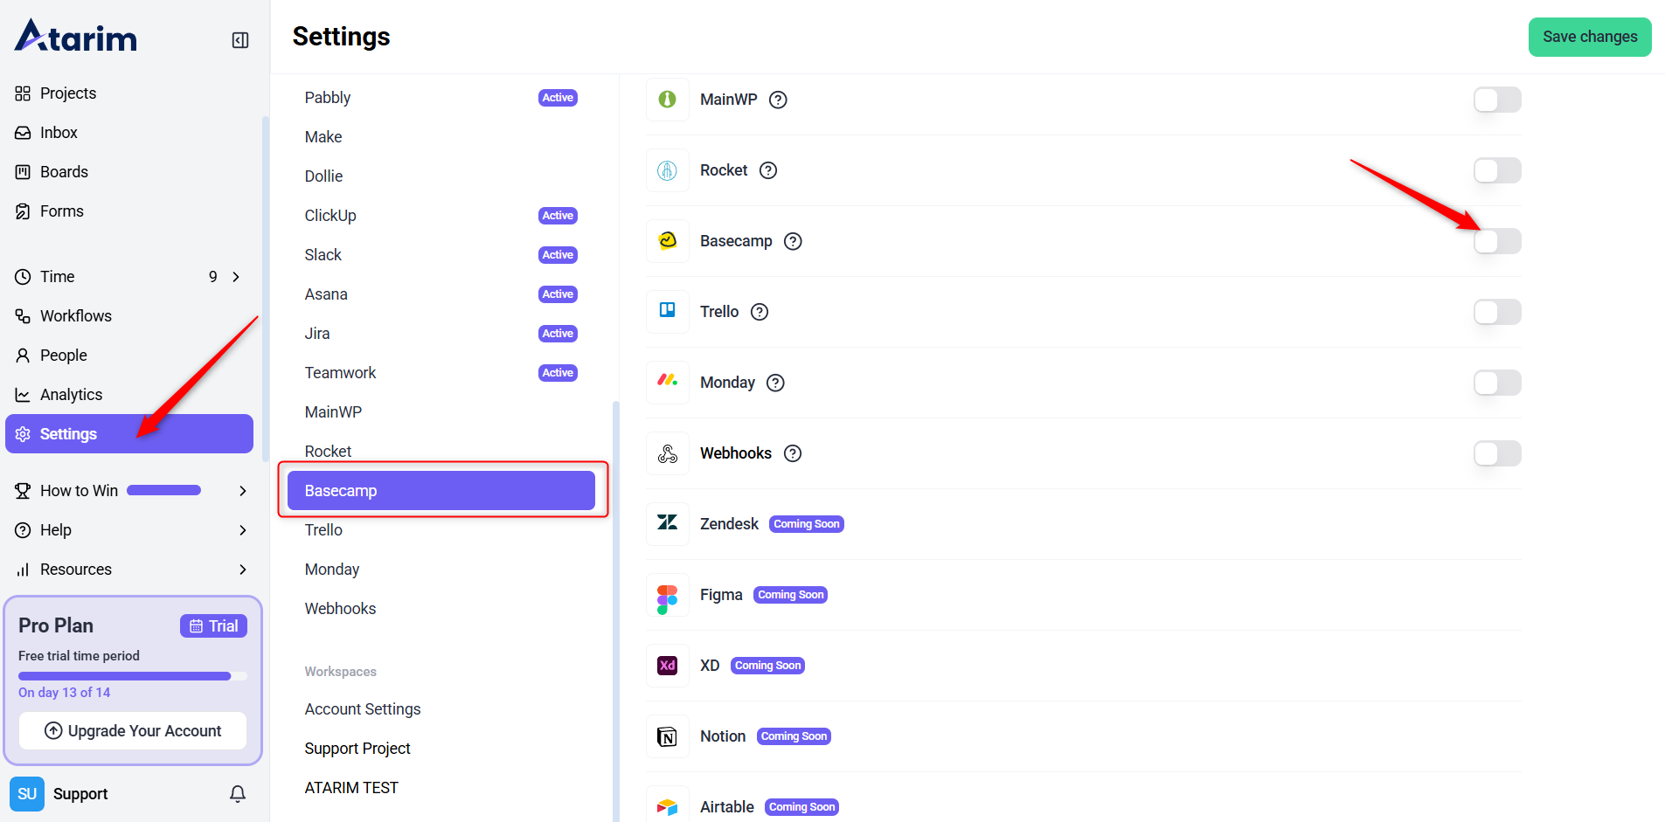The width and height of the screenshot is (1665, 822).
Task: Toggle the Webhooks integration on
Action: coord(1496,453)
